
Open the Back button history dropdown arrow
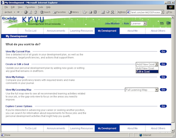coord(14,12)
